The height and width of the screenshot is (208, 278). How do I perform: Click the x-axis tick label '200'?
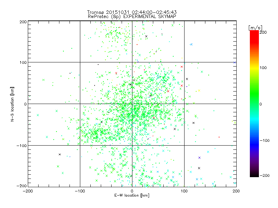pos(236,191)
